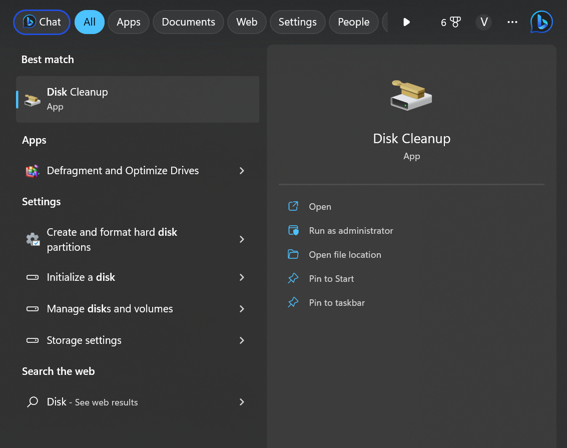567x448 pixels.
Task: Expand the Initialize a disk chevron
Action: point(242,277)
